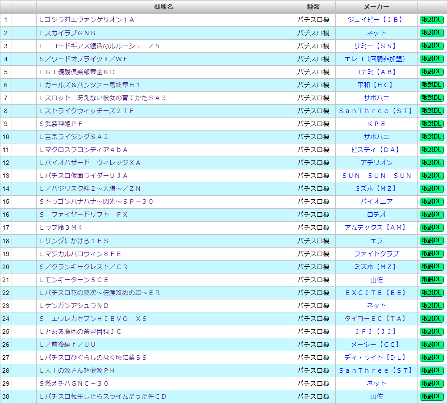Click 取説DL for S武装神姫PF row
Screen dimensions: 447x404
tap(432, 124)
